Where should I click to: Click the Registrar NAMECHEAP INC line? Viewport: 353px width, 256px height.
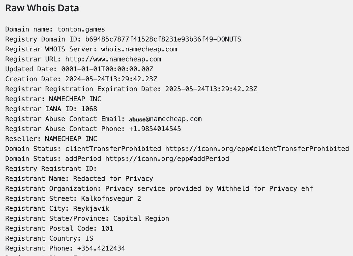(53, 99)
